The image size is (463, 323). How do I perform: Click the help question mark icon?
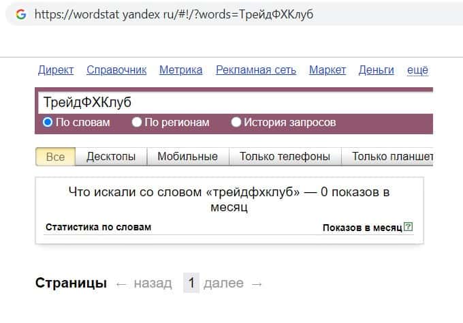[408, 227]
